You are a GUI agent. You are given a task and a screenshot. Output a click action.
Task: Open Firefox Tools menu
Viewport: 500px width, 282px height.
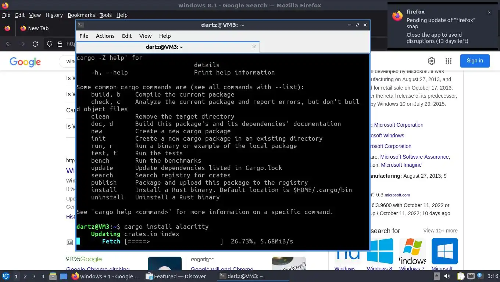[x=106, y=15]
